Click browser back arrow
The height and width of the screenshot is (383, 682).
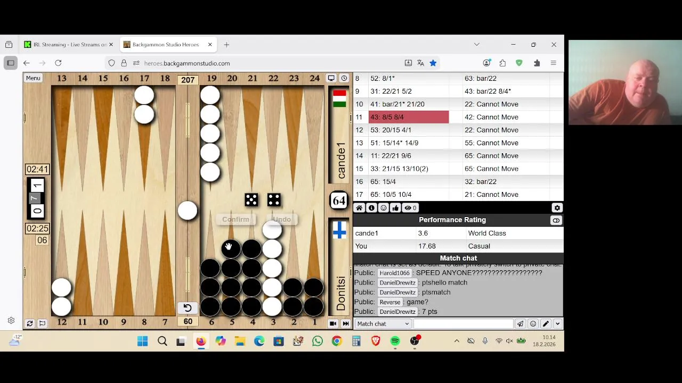coord(26,63)
